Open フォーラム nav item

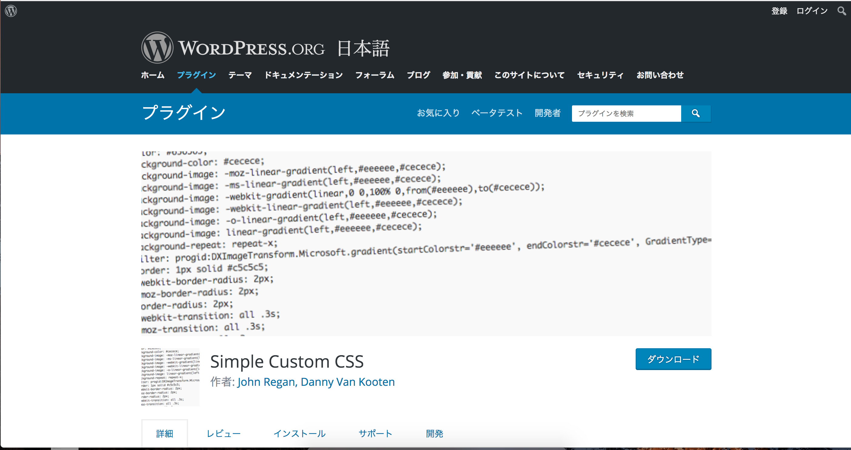[x=375, y=75]
